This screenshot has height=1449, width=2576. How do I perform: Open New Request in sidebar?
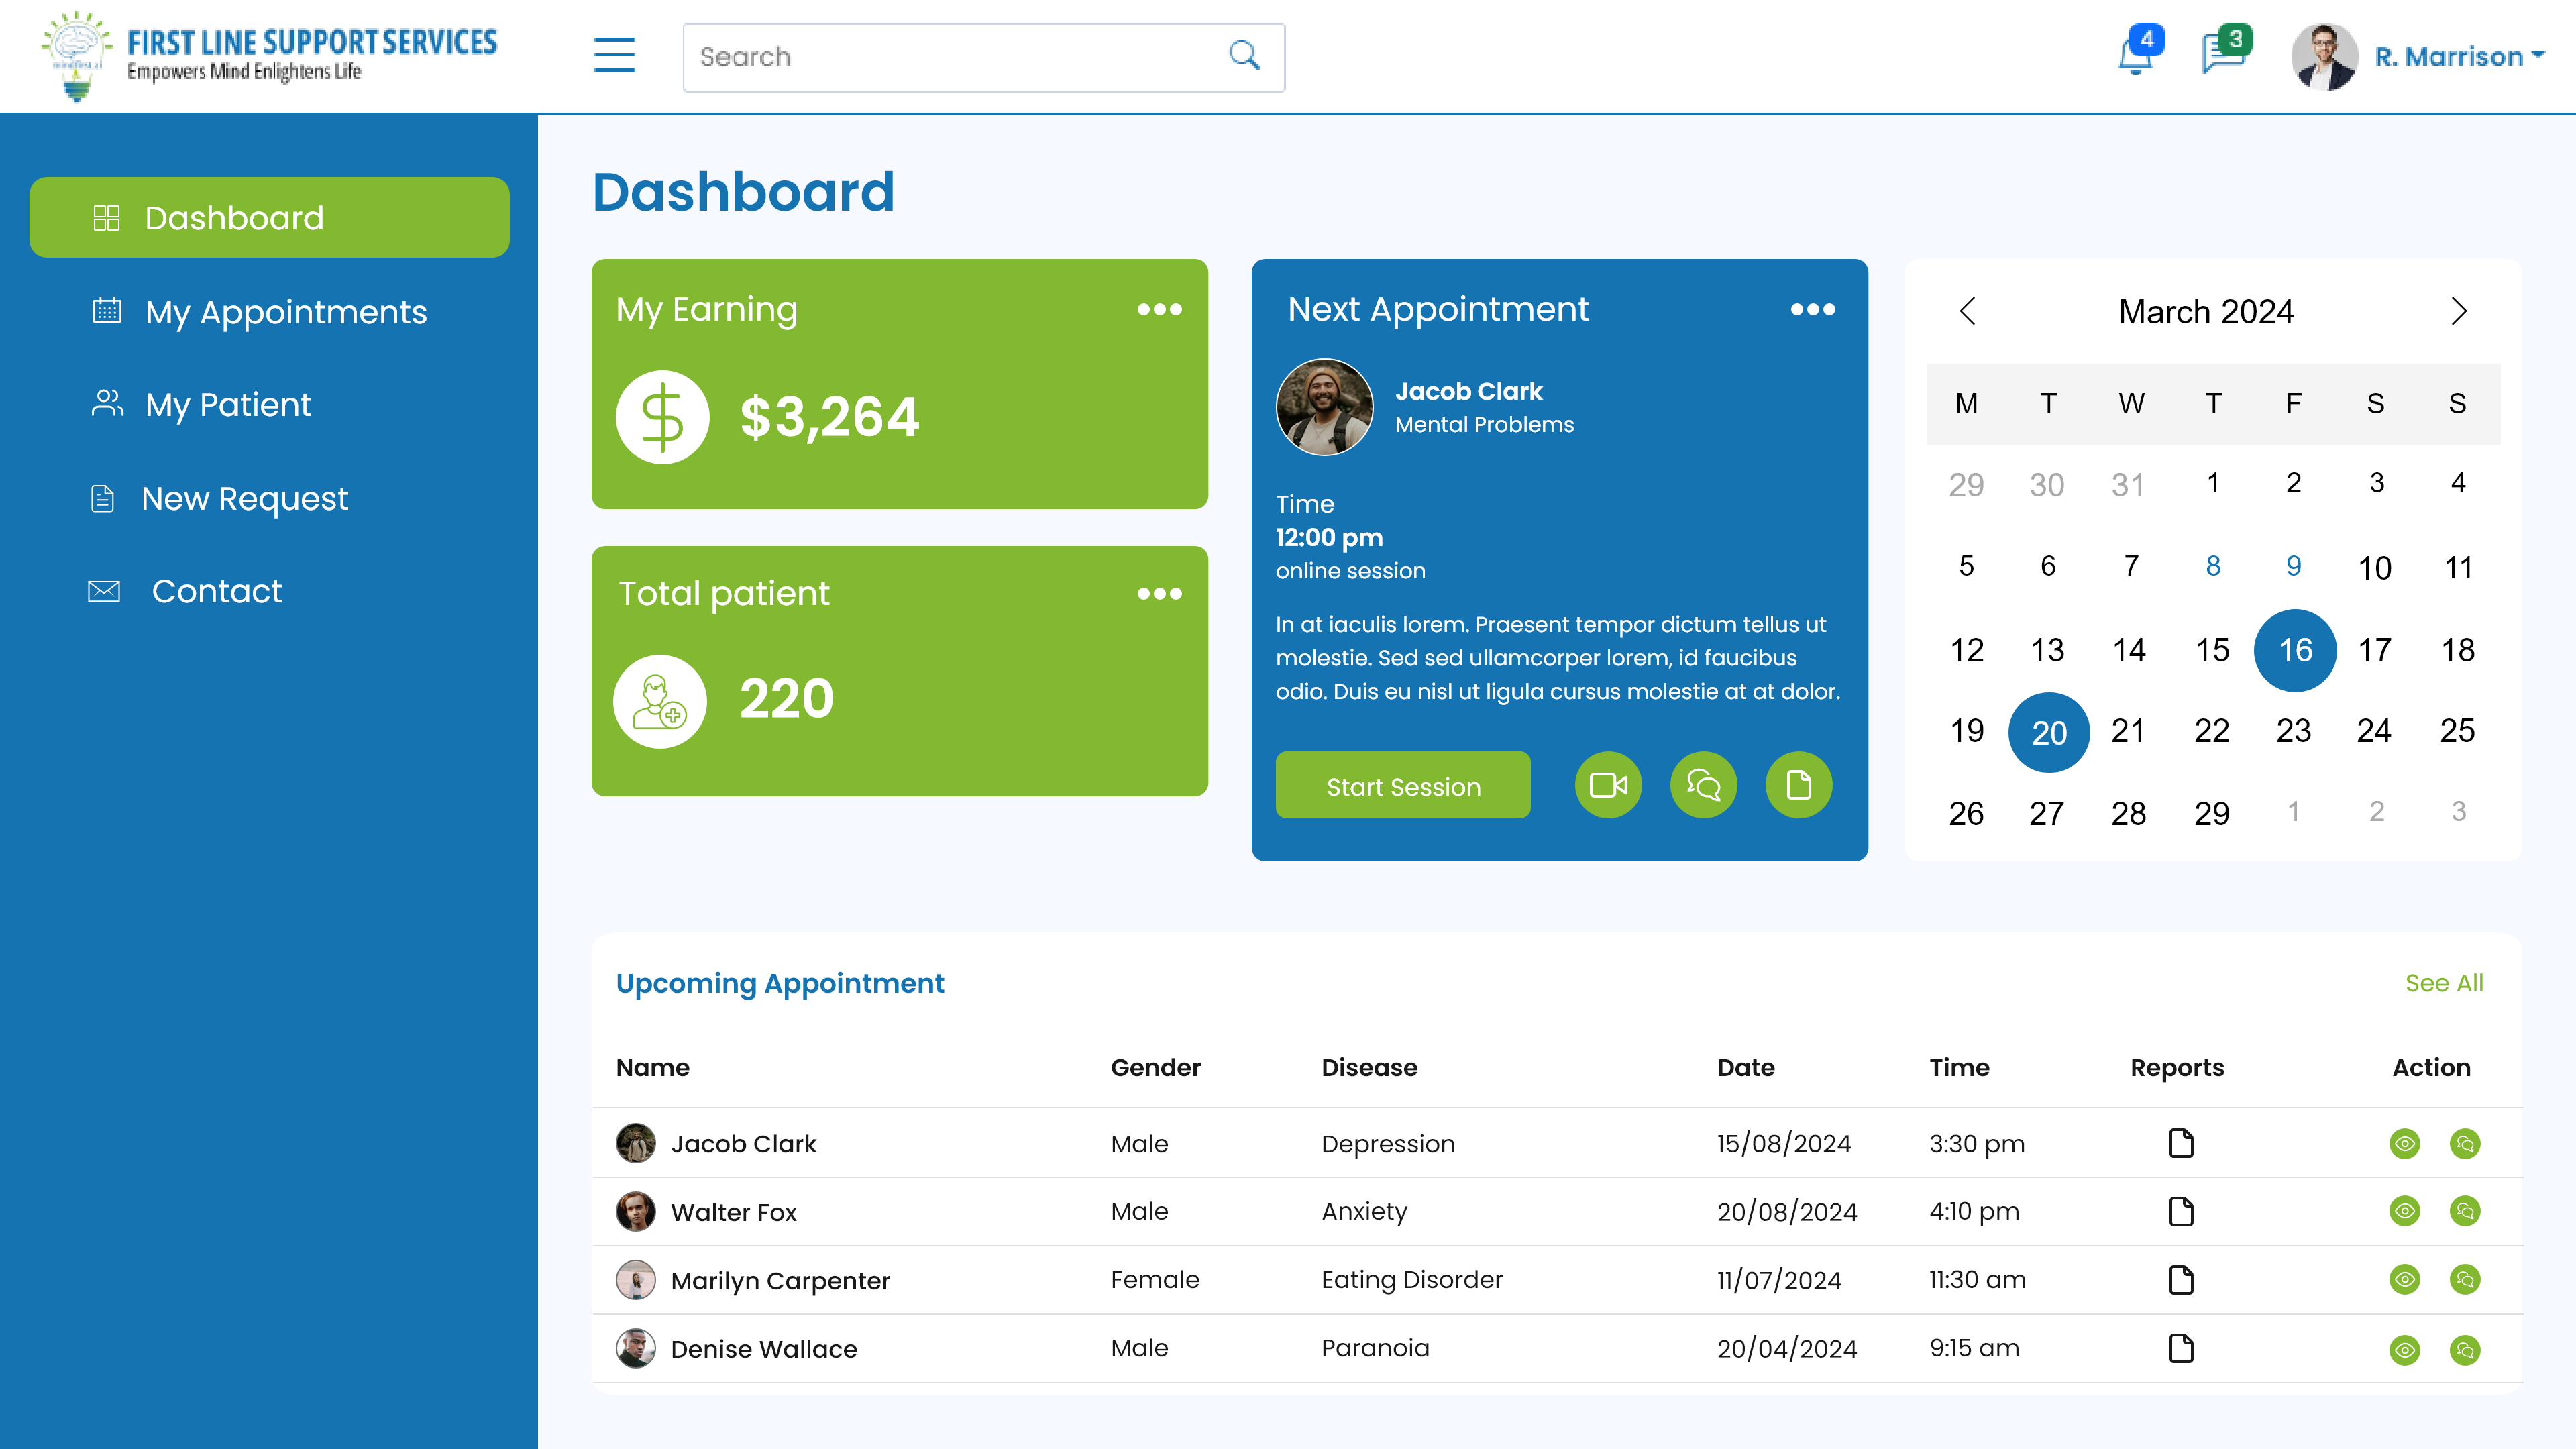tap(219, 498)
